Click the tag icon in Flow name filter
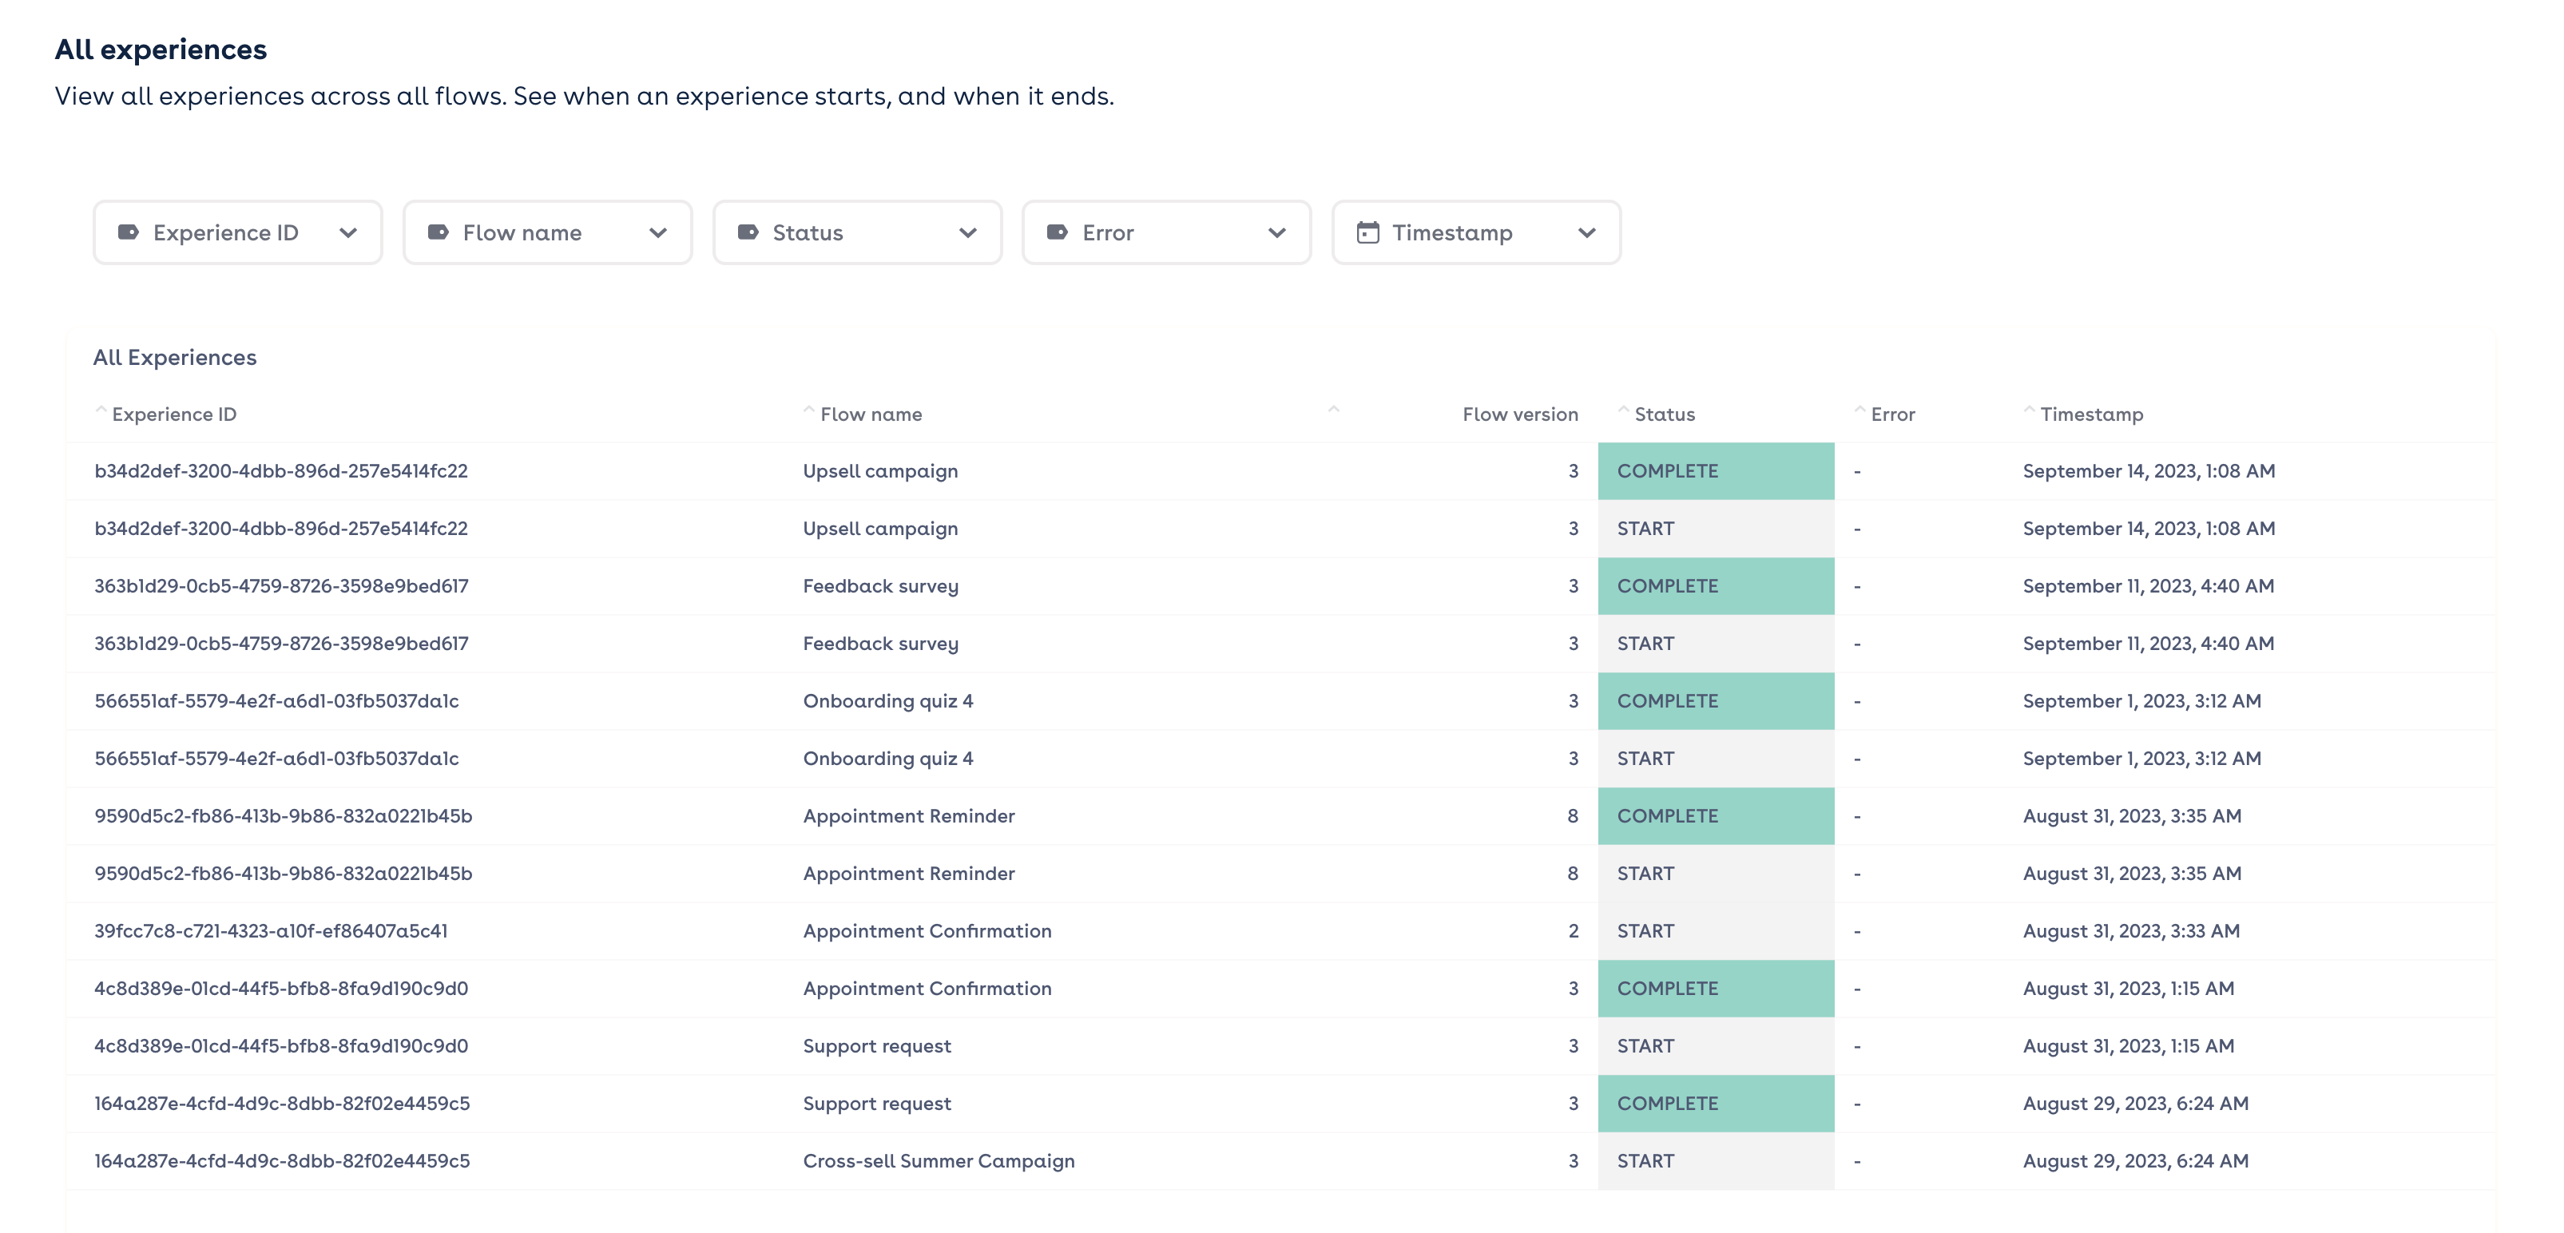Image resolution: width=2564 pixels, height=1233 pixels. [x=438, y=233]
